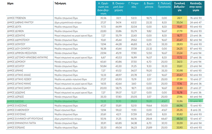Click the ΔΗΜΟΣ ΔΡΑΜΑΣ row name
The image size is (212, 134).
(15, 71)
